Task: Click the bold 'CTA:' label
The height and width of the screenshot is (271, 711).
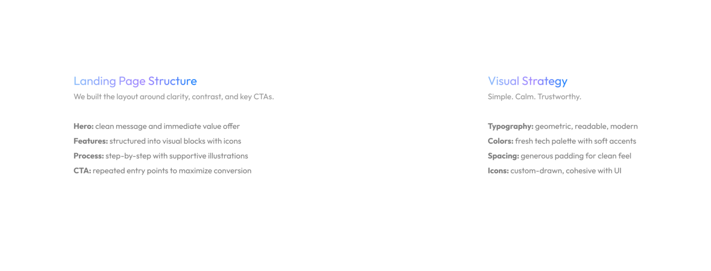Action: click(82, 171)
